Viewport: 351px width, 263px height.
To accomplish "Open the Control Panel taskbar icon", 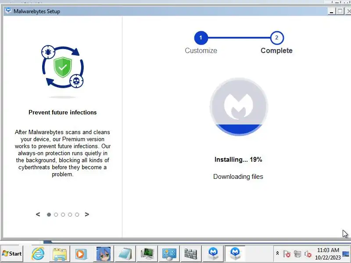I will [x=169, y=254].
